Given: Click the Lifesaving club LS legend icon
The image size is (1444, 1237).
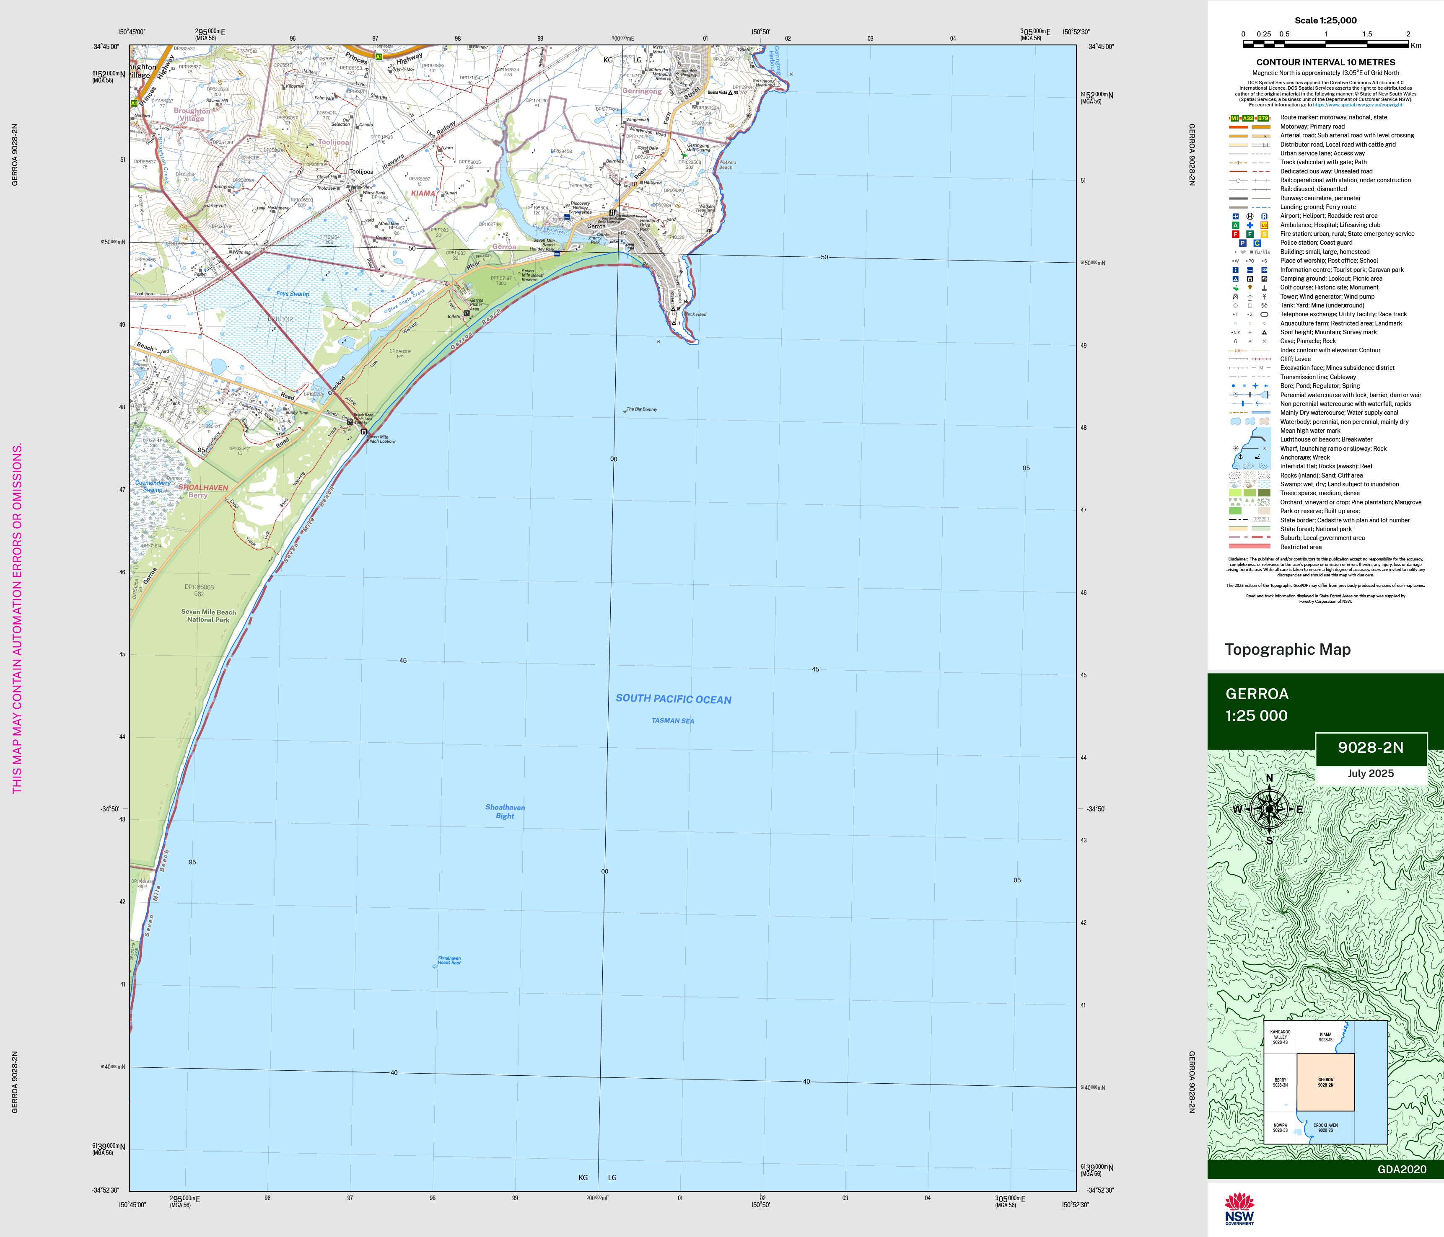Looking at the screenshot, I should [1264, 226].
